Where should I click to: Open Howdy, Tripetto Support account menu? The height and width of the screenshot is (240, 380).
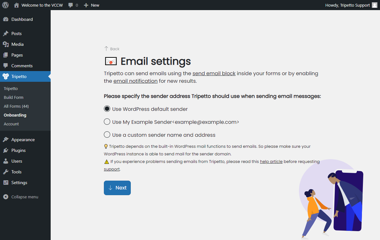tap(351, 5)
